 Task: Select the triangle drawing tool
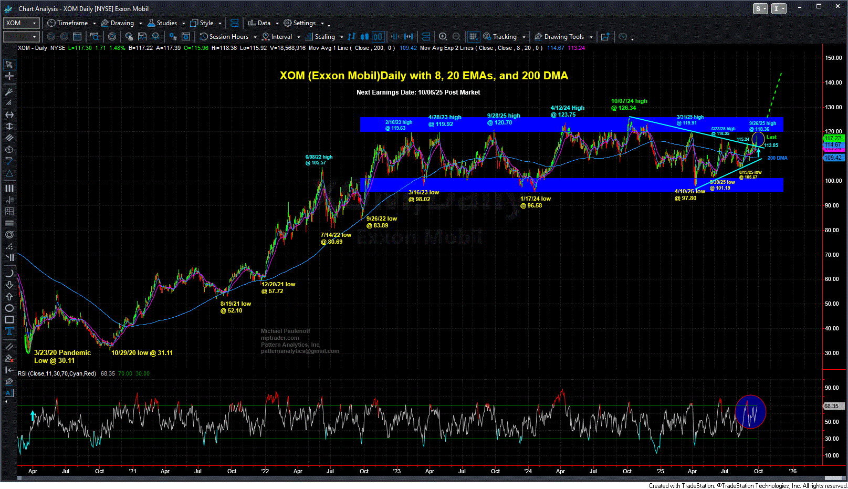point(9,173)
